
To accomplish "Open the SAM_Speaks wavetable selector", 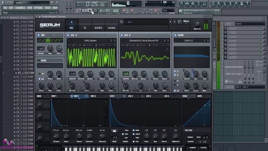I will (90, 41).
